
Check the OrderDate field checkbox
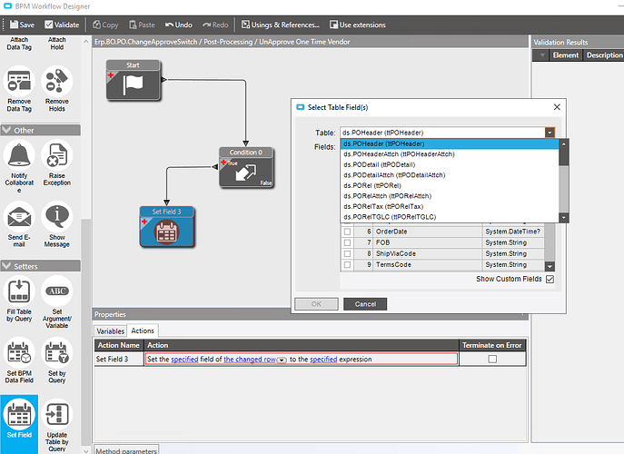(347, 232)
